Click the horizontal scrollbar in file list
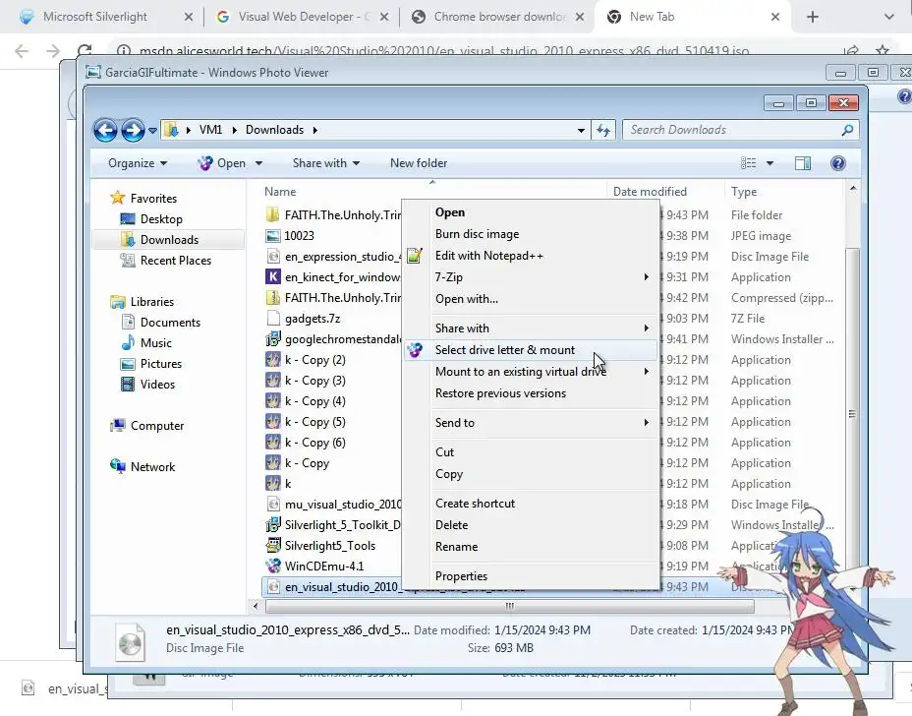Viewport: 912px width, 716px height. coord(509,607)
